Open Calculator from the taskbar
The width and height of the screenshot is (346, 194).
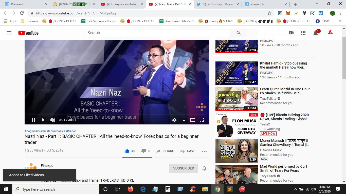pos(168,189)
